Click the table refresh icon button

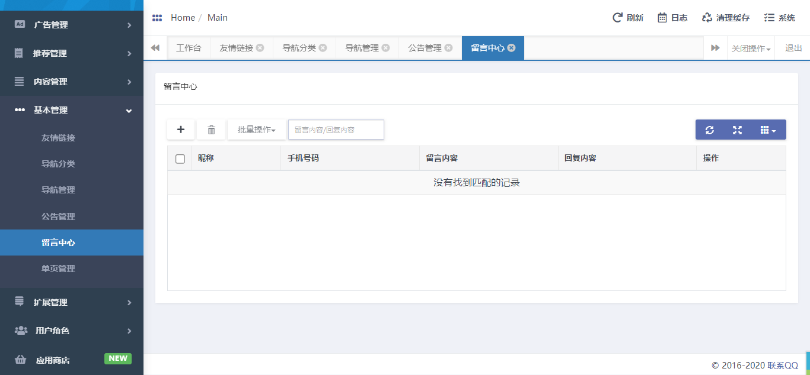[709, 130]
